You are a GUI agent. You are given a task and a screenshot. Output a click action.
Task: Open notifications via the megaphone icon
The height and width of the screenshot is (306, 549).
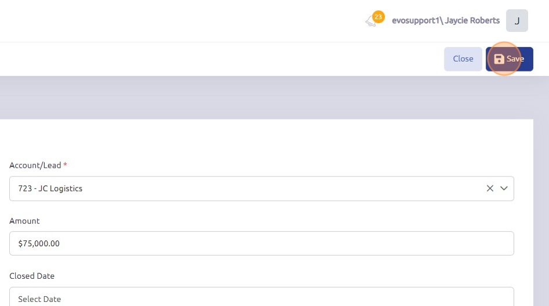tap(370, 22)
